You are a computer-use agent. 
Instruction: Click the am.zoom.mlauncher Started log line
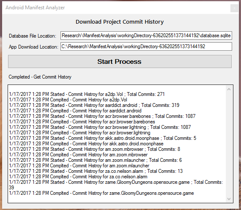[x=96, y=160]
